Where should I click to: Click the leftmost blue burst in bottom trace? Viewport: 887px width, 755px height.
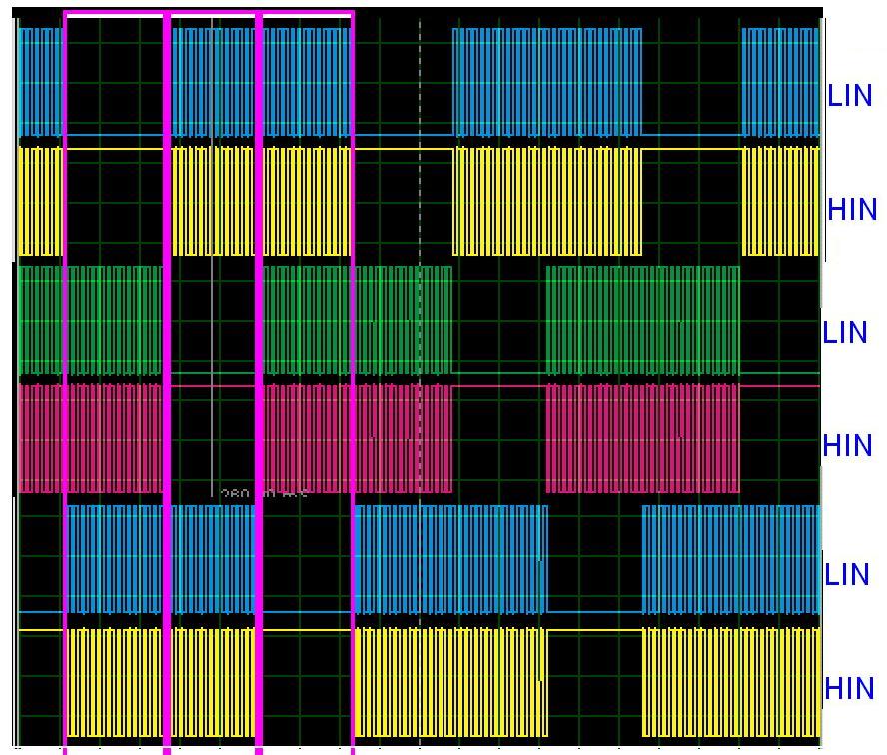tap(160, 559)
